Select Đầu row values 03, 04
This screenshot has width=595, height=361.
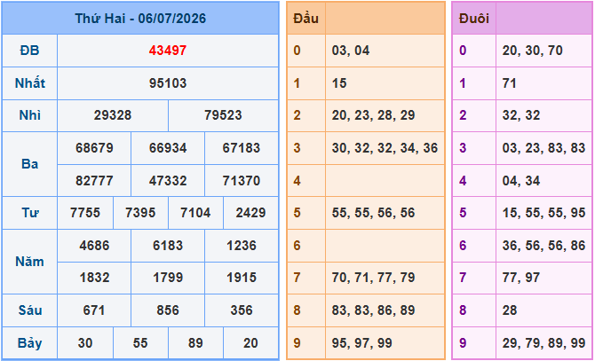[351, 51]
